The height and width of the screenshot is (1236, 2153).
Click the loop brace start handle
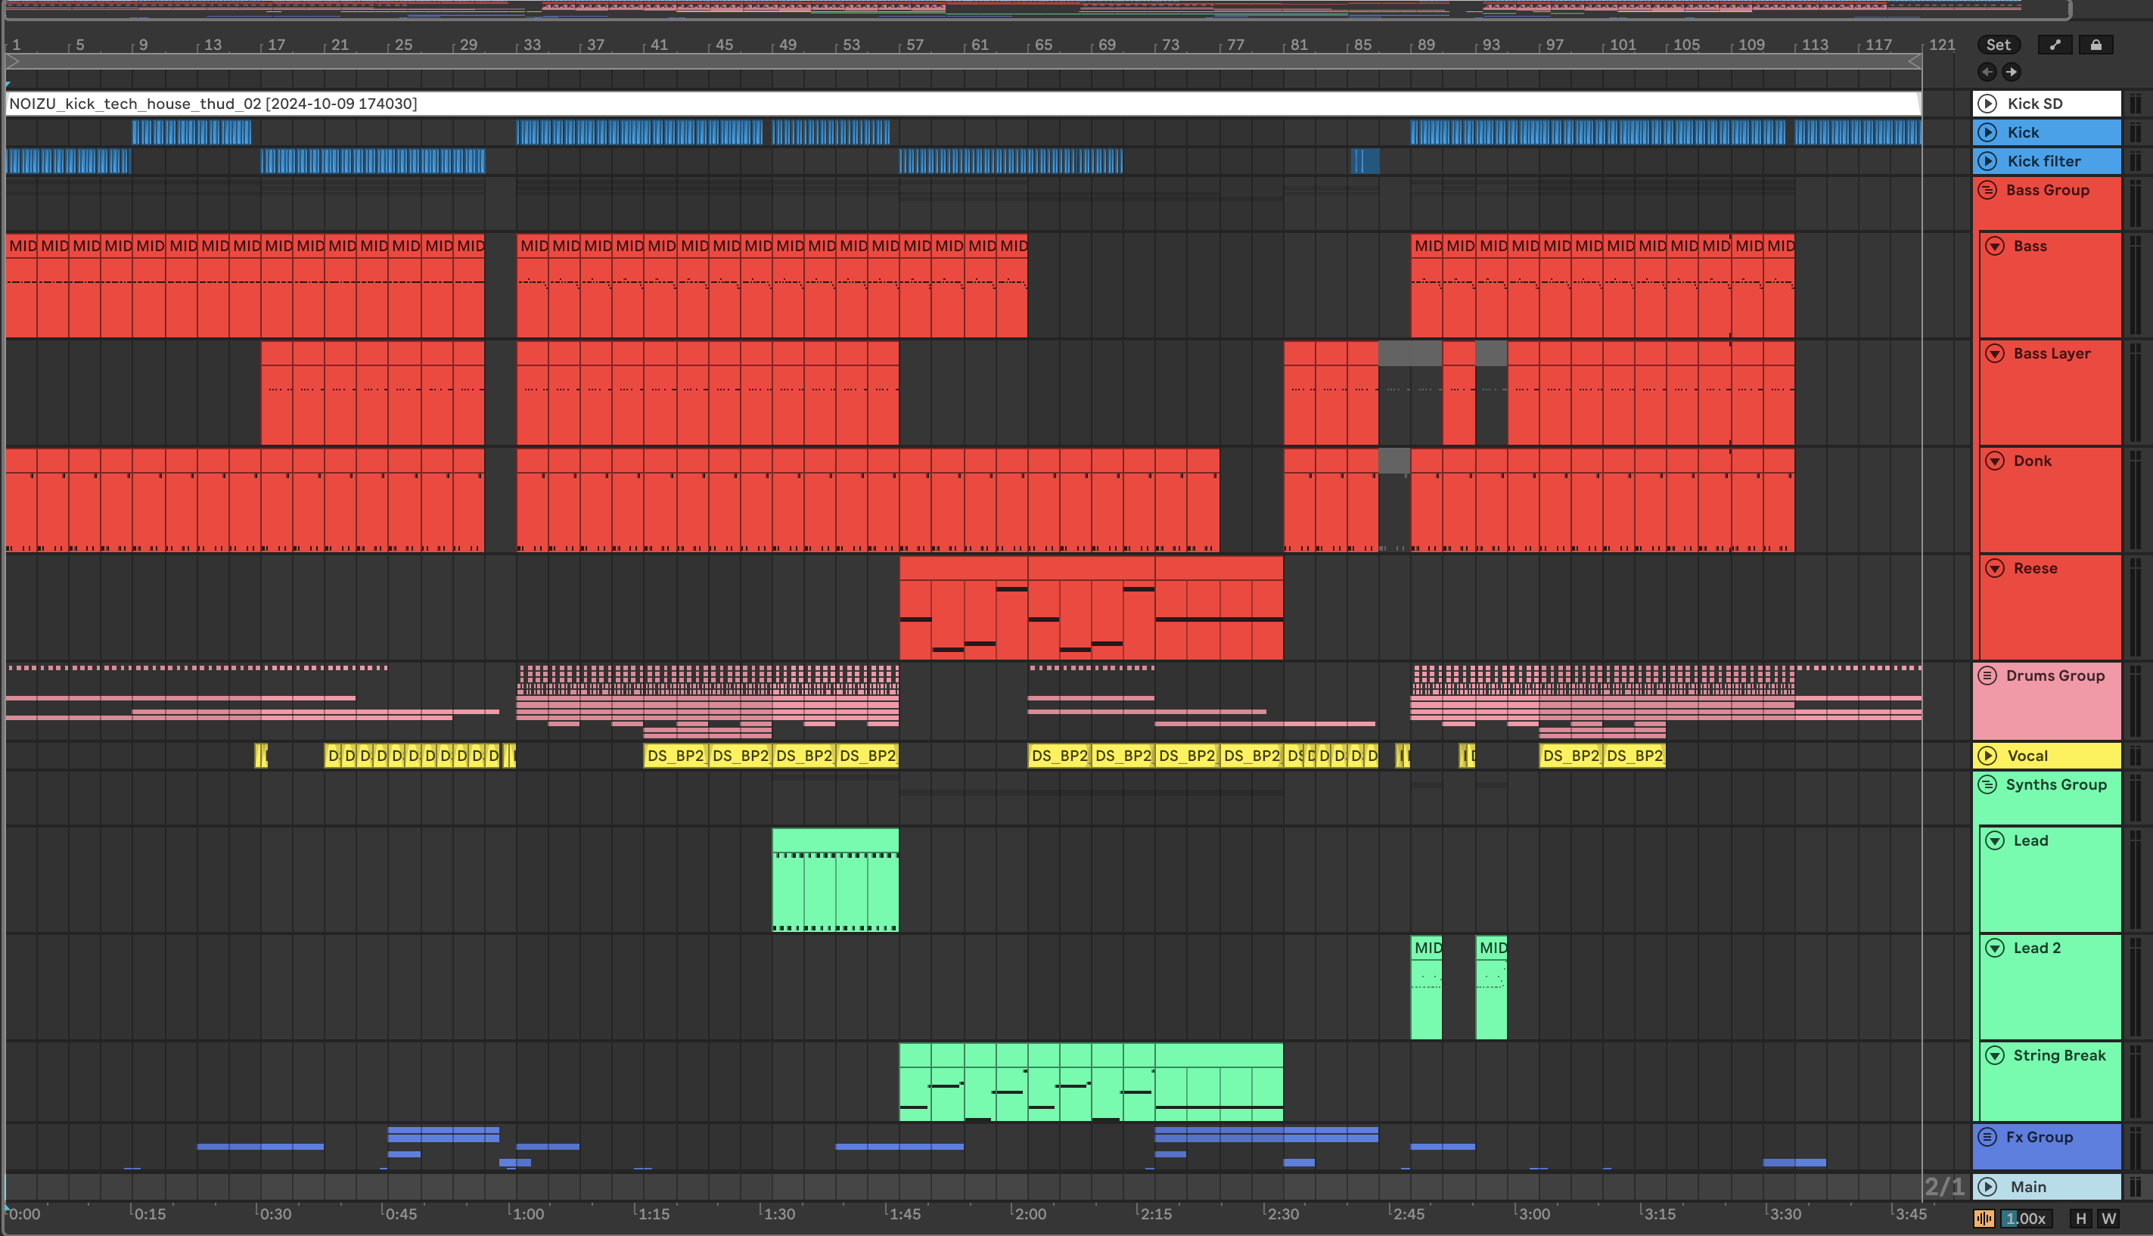[x=13, y=62]
